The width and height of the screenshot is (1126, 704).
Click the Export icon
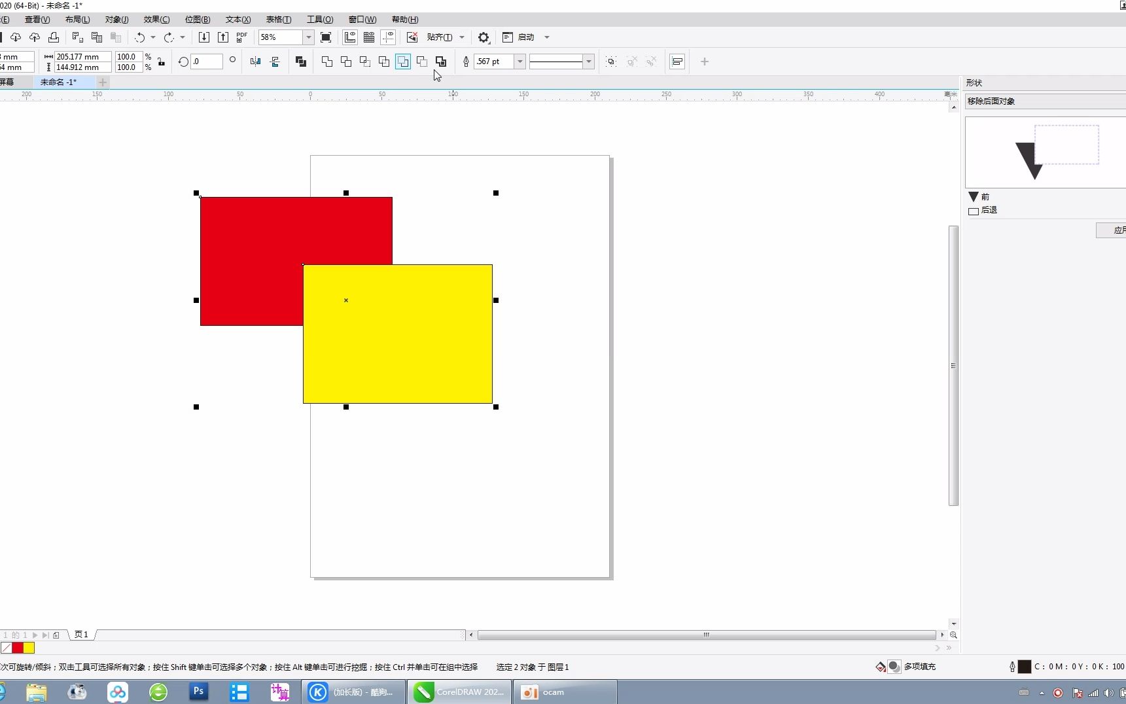pos(223,37)
